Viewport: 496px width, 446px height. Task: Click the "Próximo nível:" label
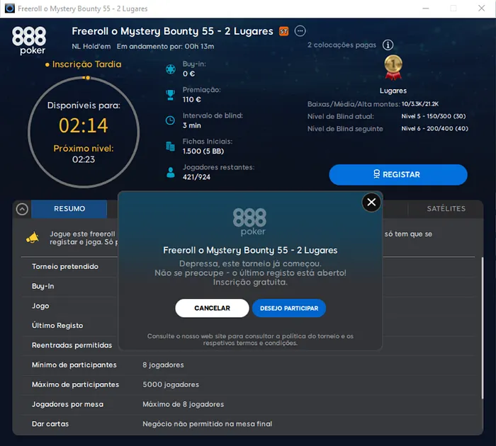84,148
